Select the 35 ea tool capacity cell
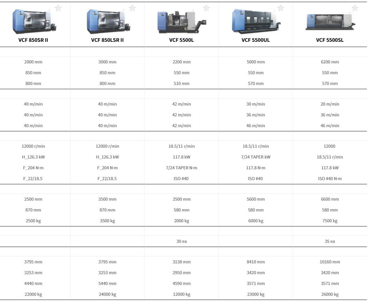368x301 pixels. click(330, 241)
